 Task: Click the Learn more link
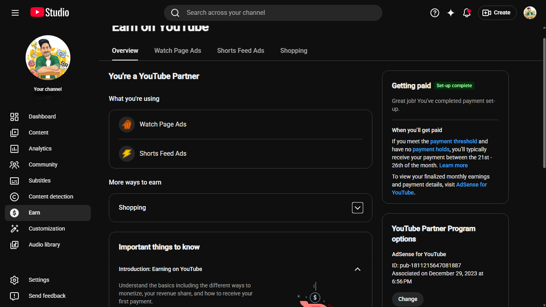coord(453,165)
